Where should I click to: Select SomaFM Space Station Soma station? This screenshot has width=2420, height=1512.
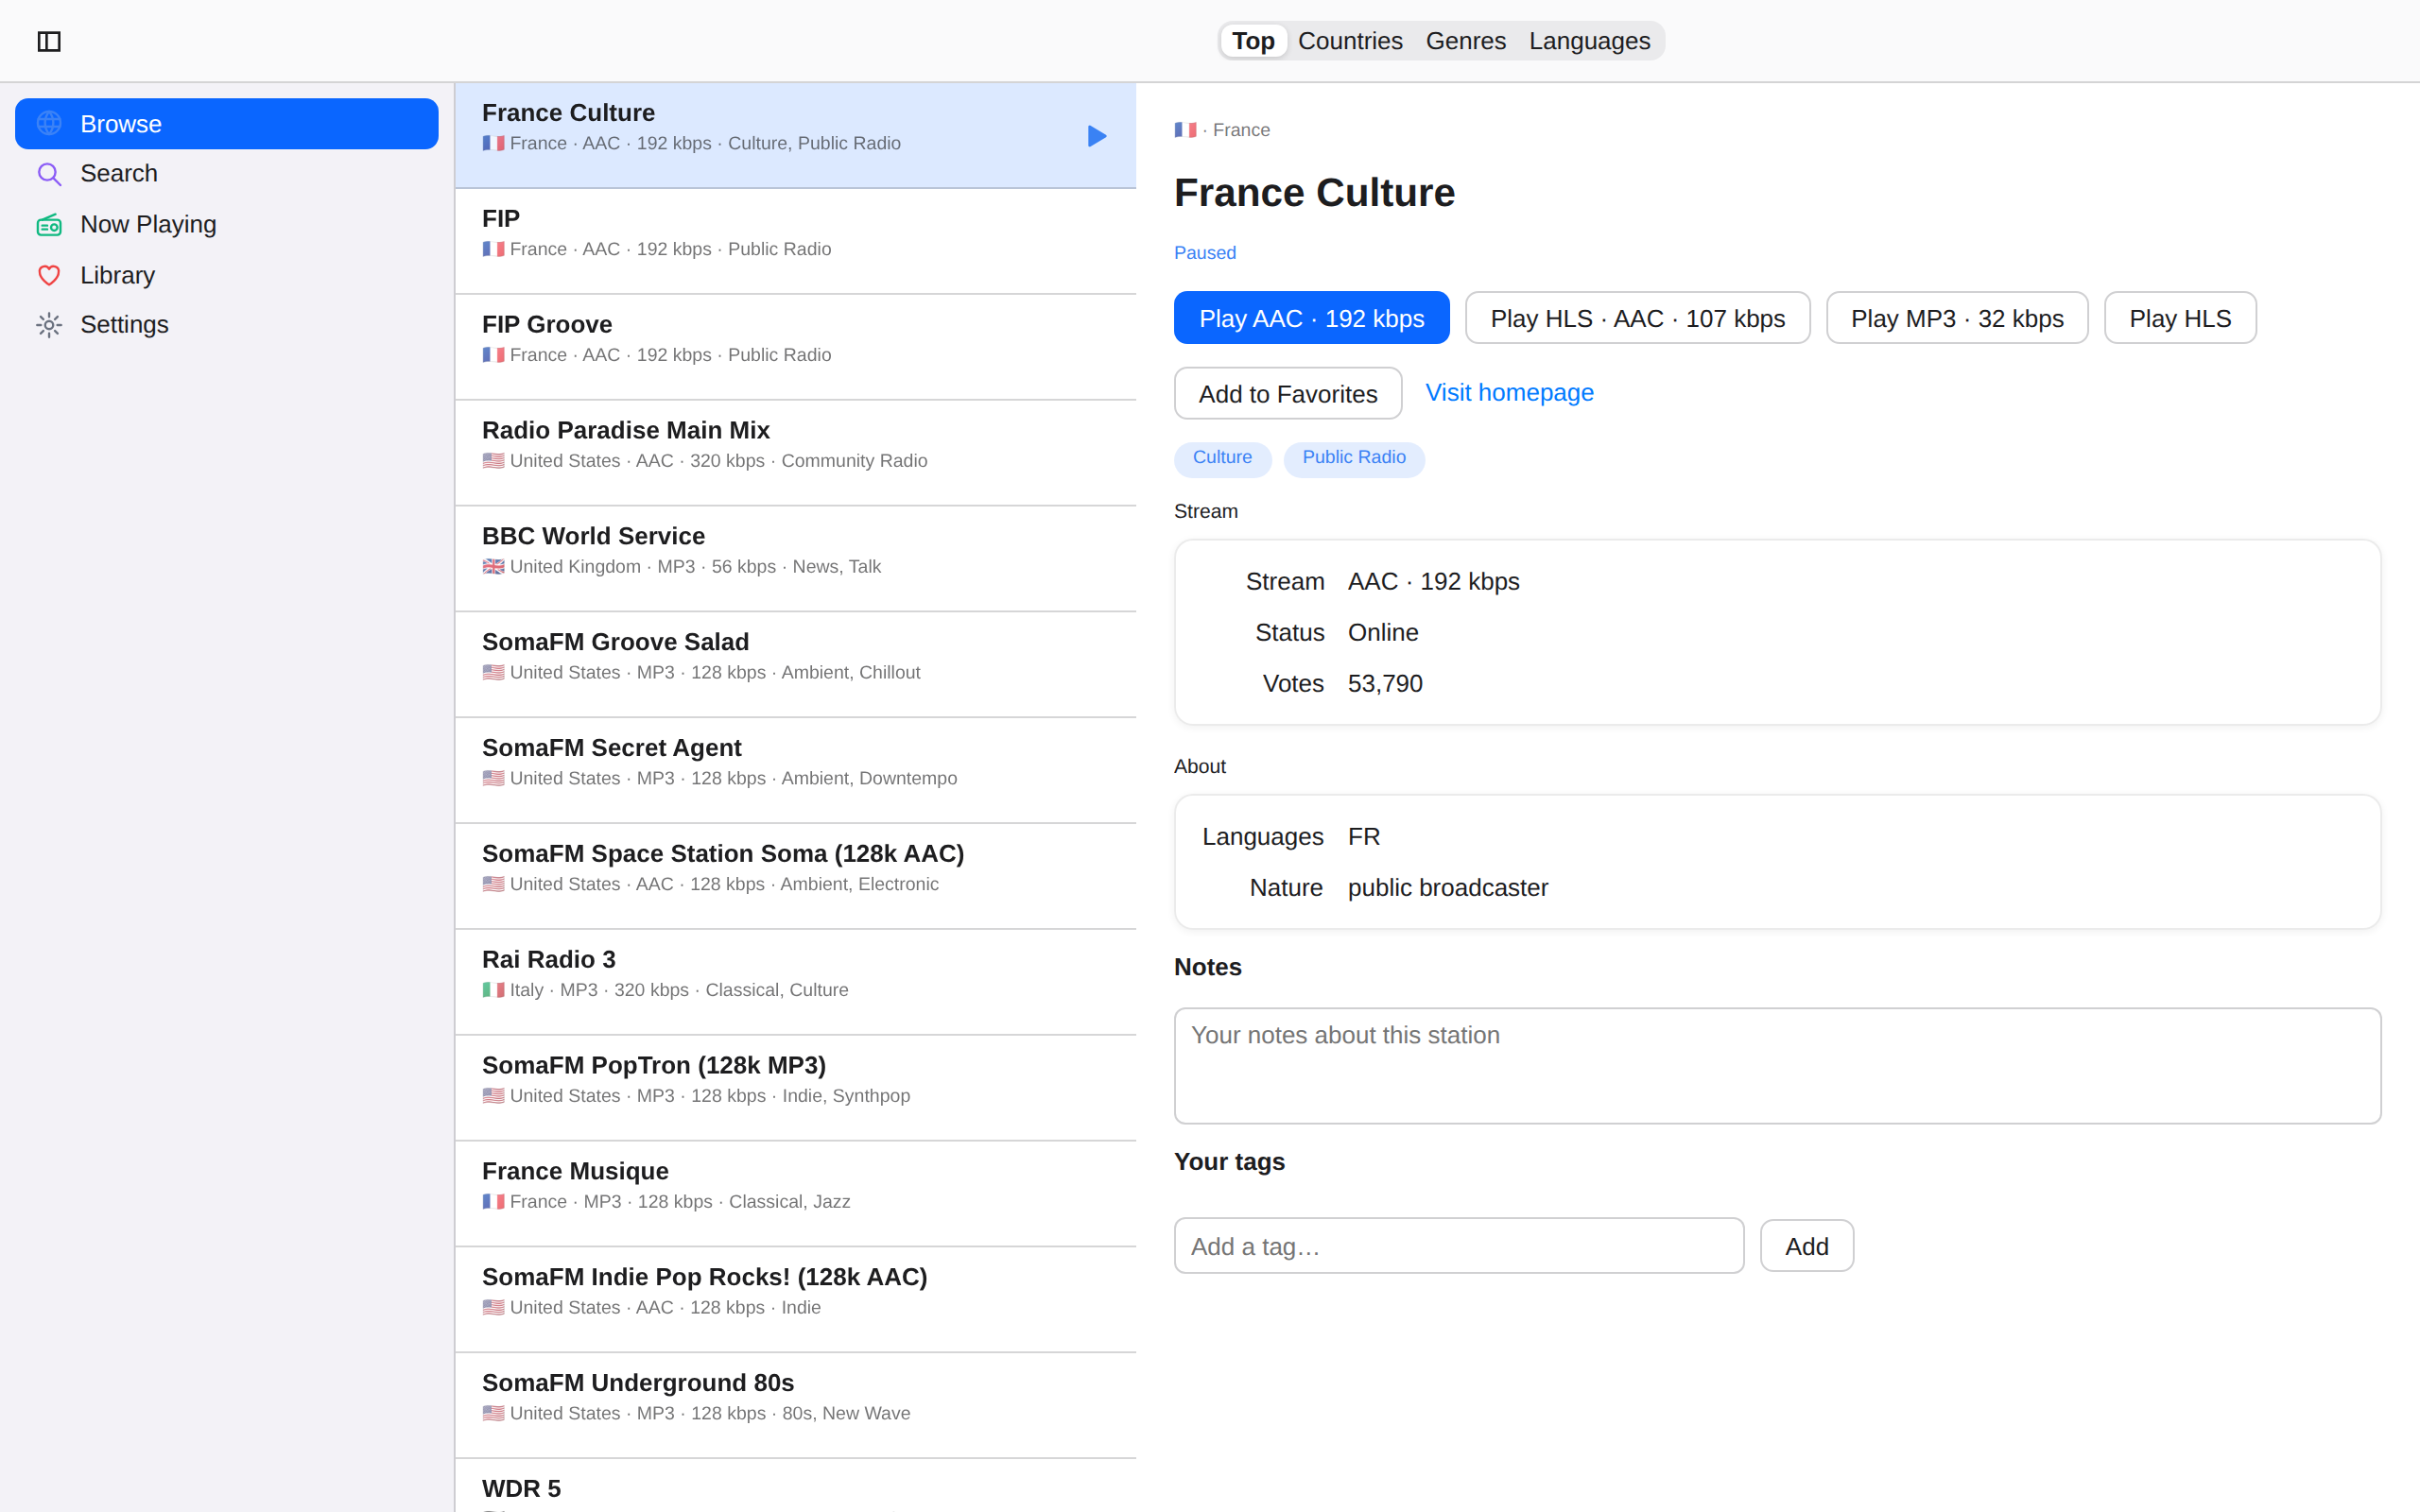coord(795,877)
